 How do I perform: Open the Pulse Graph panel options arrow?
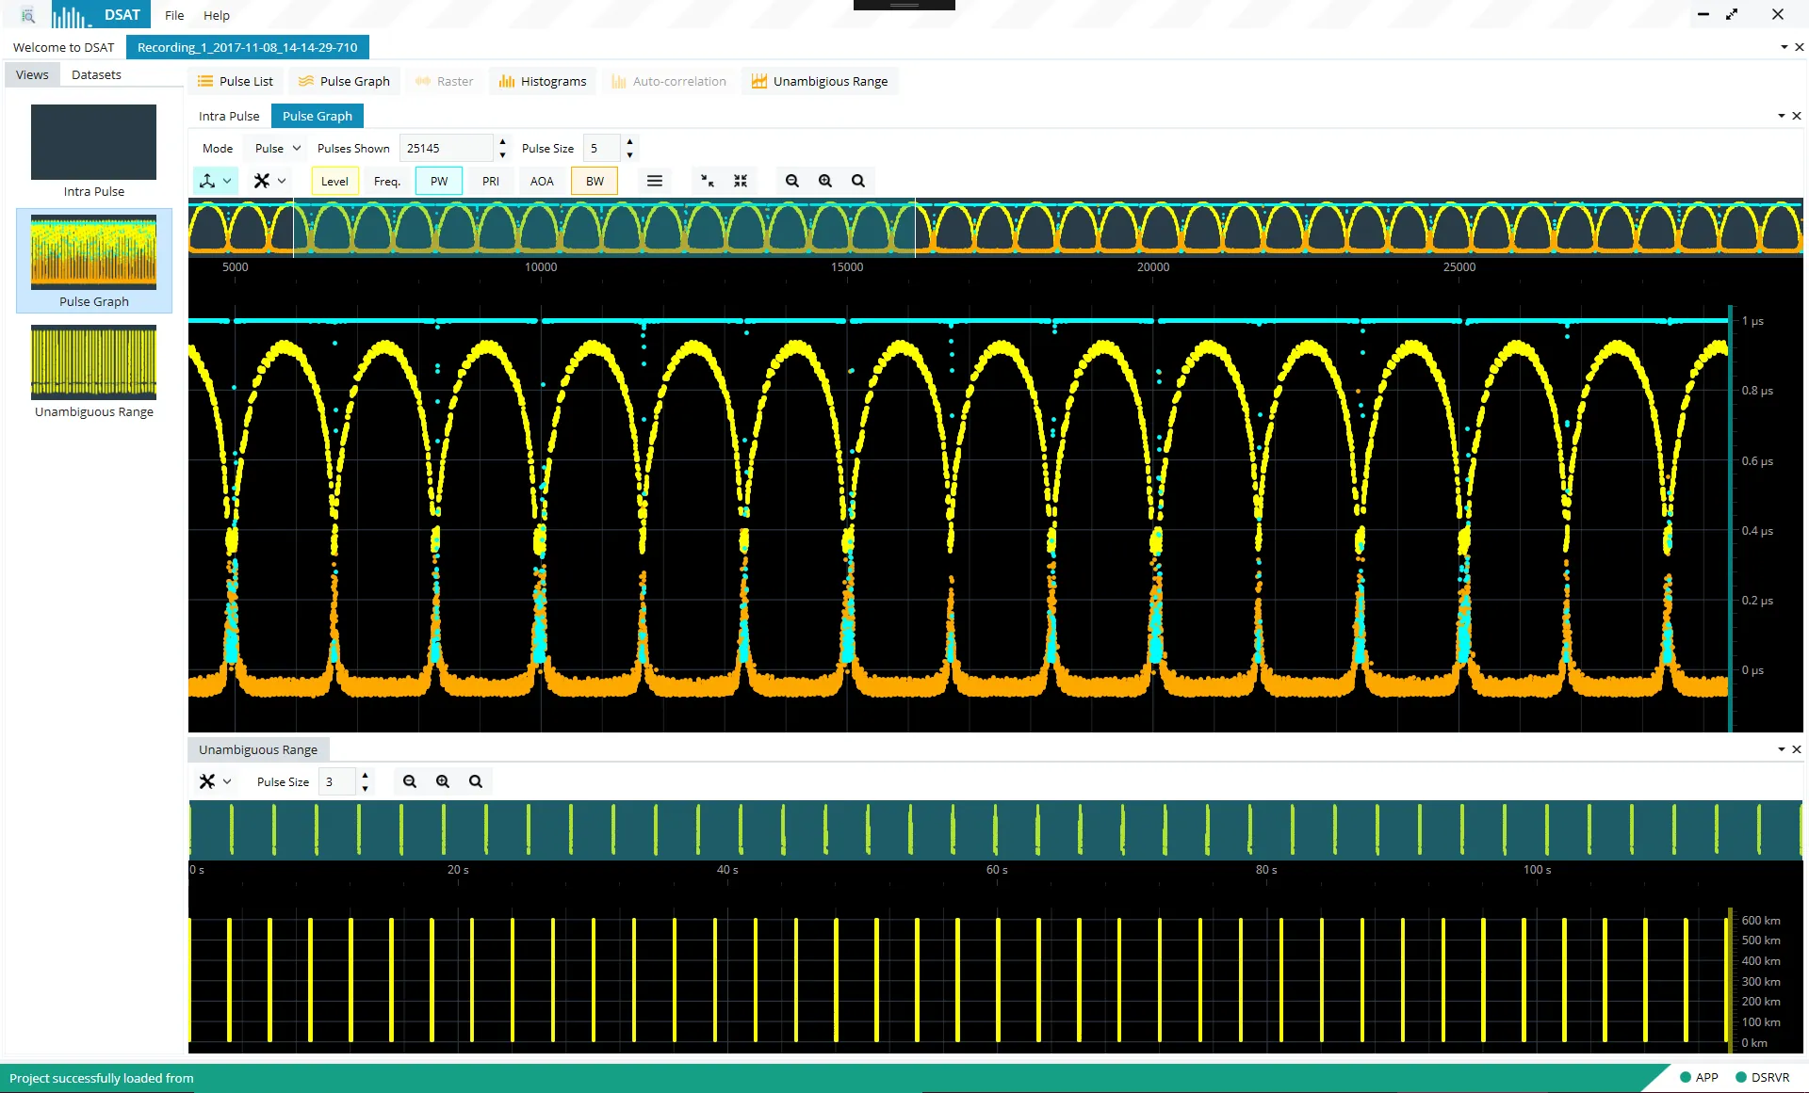coord(1782,116)
